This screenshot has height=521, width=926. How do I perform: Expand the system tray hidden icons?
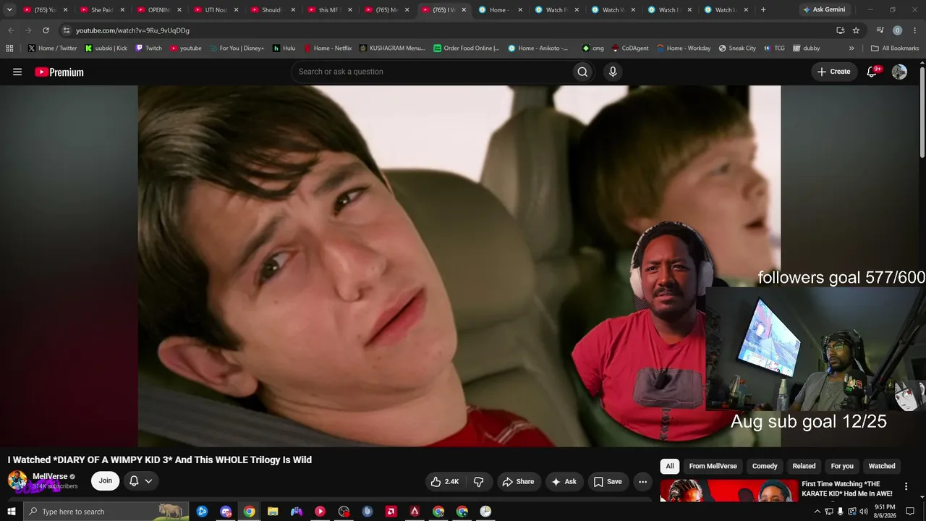[x=817, y=512]
